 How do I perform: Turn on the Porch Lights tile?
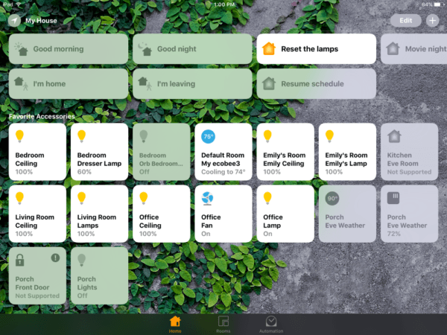point(98,274)
